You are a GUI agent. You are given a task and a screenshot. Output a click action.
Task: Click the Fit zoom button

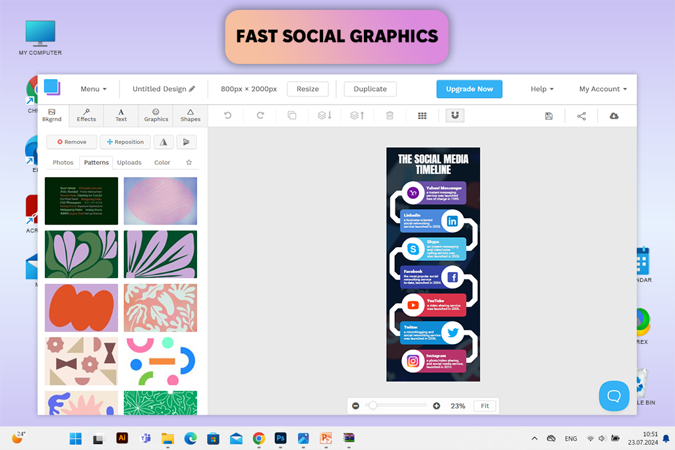[484, 406]
